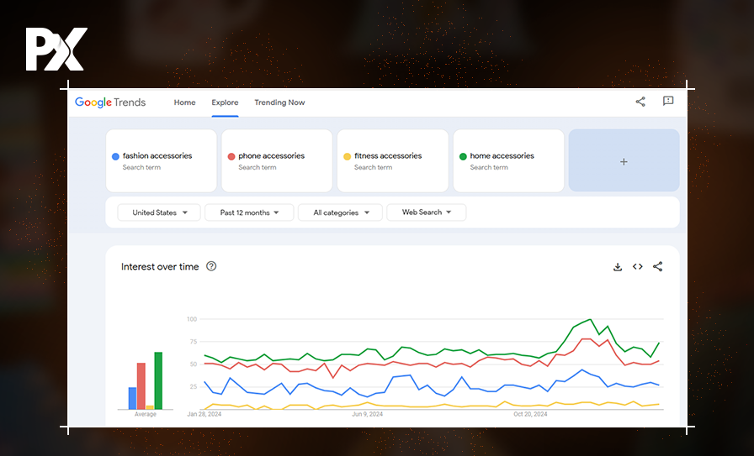Open the Interest over time help icon
The height and width of the screenshot is (456, 754).
(211, 266)
